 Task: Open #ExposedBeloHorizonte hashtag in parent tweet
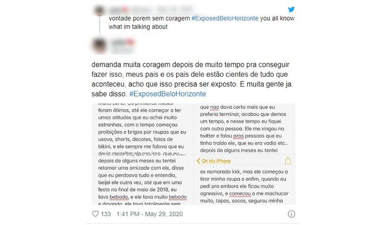pos(225,18)
